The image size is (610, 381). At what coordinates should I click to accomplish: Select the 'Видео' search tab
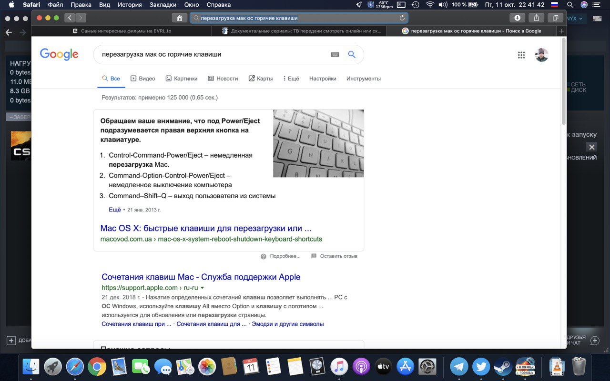pyautogui.click(x=142, y=79)
